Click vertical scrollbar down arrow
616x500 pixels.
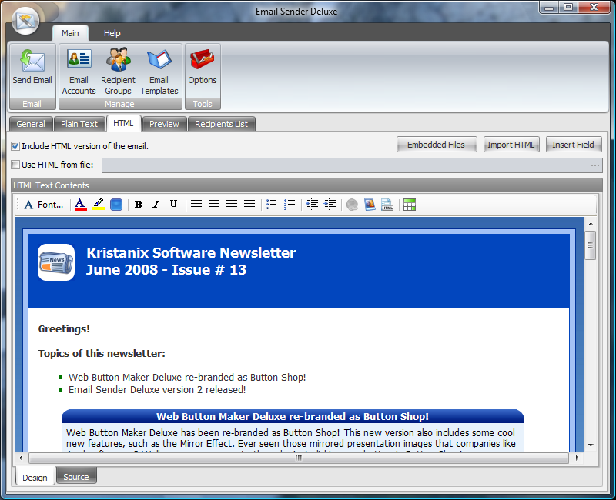coord(591,445)
